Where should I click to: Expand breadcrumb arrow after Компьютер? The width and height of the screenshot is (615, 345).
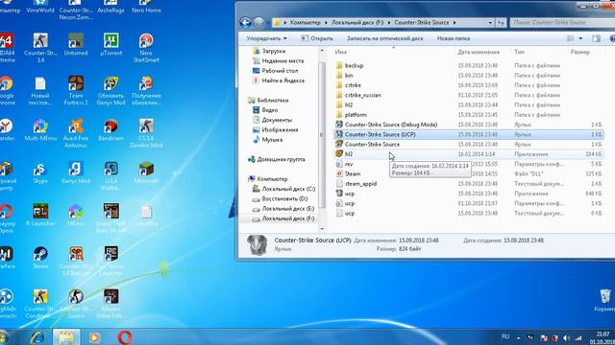click(x=326, y=23)
